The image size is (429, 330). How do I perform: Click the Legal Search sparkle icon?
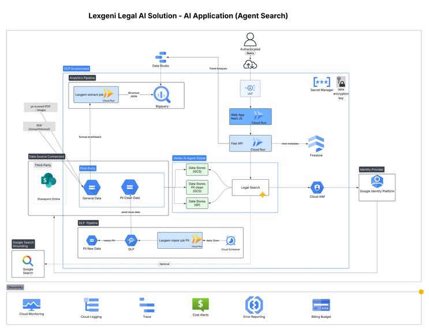pos(262,195)
